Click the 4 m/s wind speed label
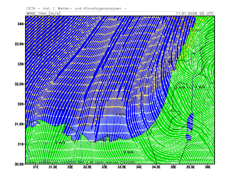 pyautogui.click(x=120, y=115)
